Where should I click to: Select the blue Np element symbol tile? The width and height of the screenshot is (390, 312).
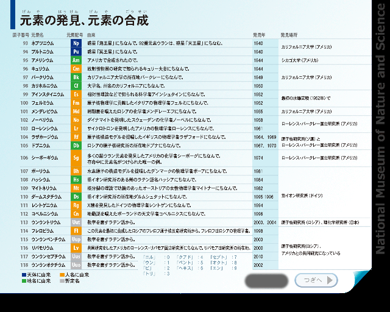tap(76, 43)
